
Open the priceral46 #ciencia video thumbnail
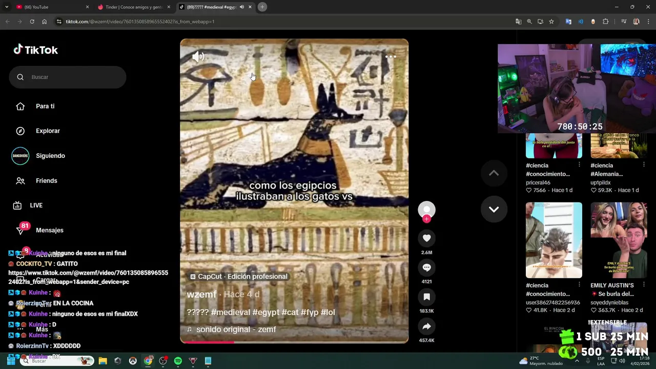coord(554,146)
